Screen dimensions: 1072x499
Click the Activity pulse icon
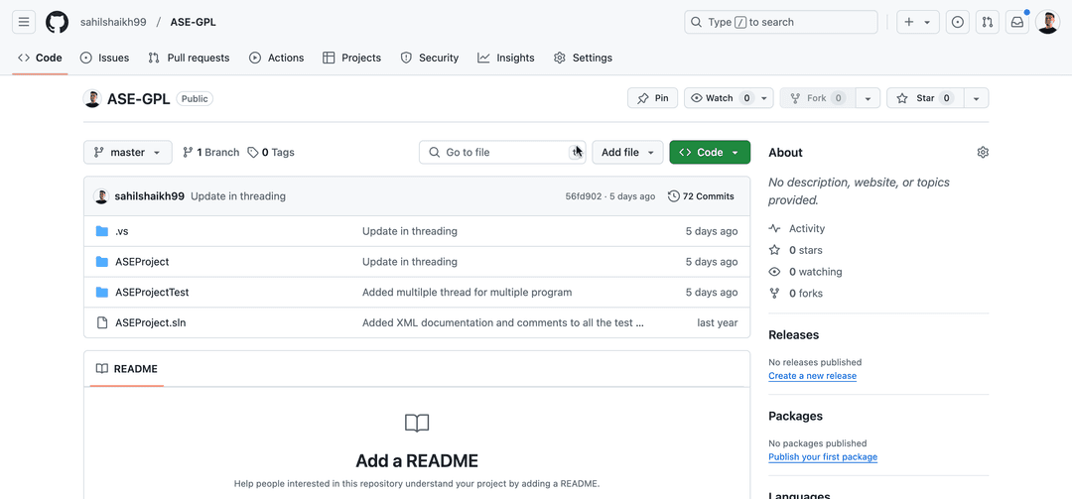[x=774, y=228]
